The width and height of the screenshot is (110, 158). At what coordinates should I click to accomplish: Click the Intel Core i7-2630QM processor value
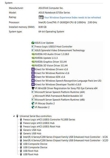coord(68,22)
